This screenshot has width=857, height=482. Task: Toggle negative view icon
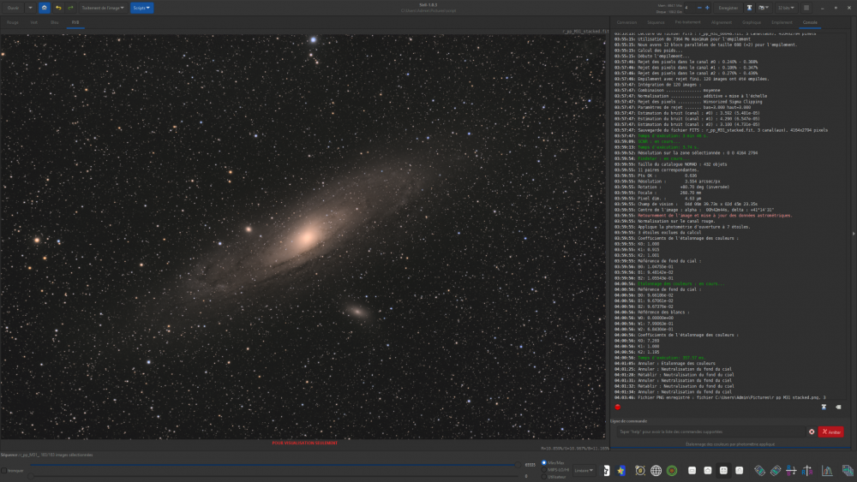606,471
